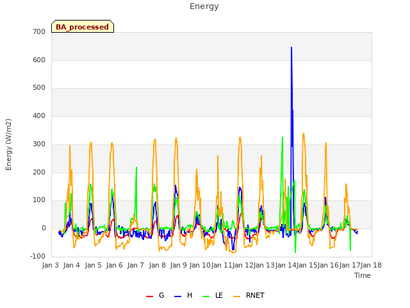
Task: Click the Energy (W/m2) y-axis title
Action: pyautogui.click(x=8, y=144)
